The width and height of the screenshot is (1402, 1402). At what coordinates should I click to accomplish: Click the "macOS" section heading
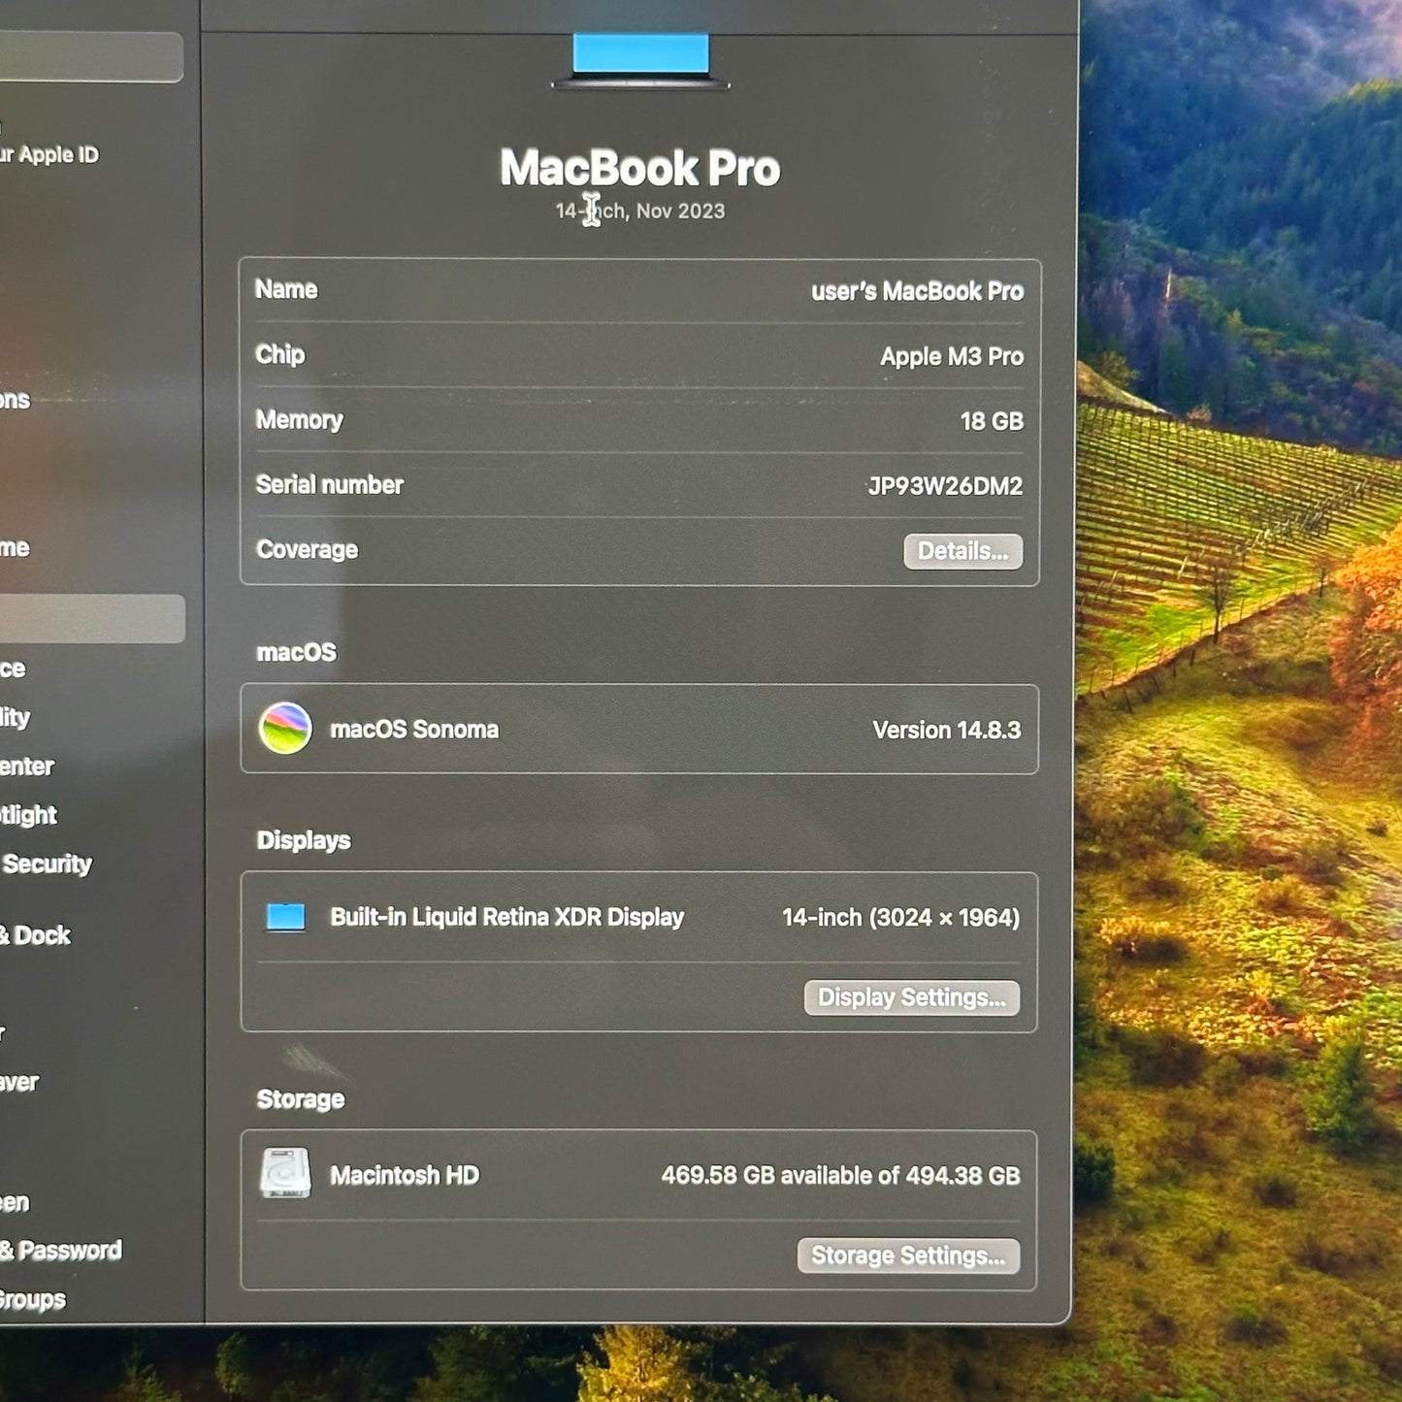click(x=296, y=652)
